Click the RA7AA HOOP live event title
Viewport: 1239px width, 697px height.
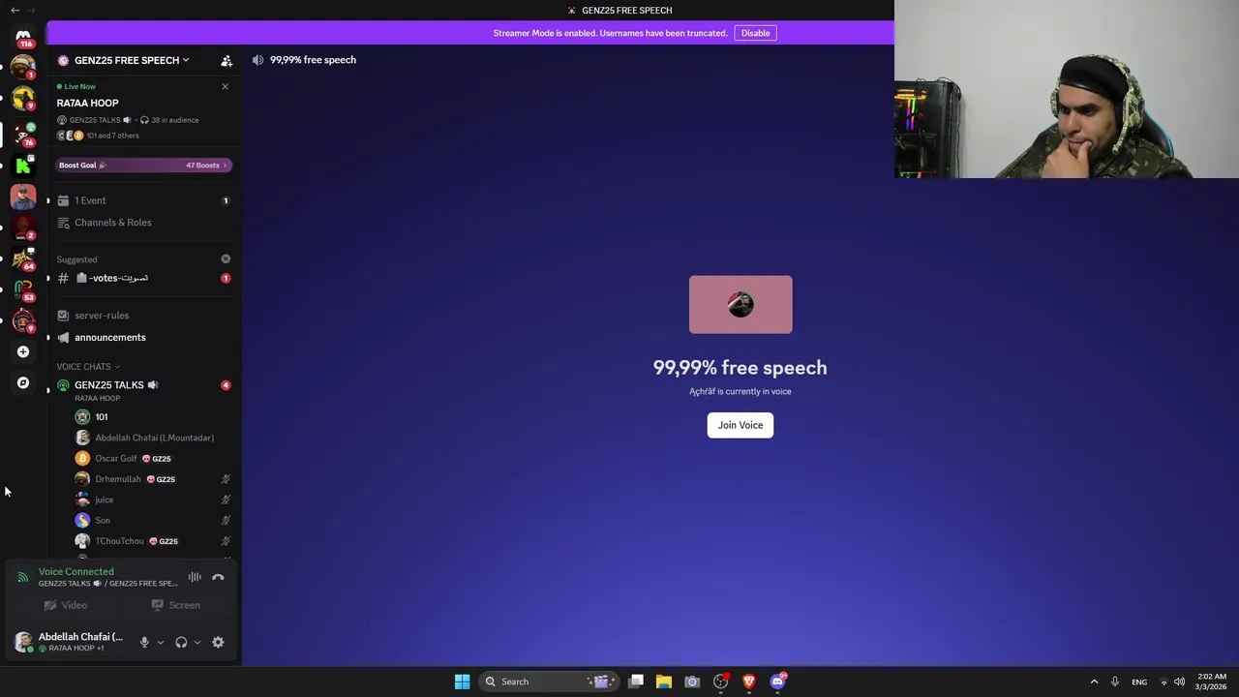[87, 103]
